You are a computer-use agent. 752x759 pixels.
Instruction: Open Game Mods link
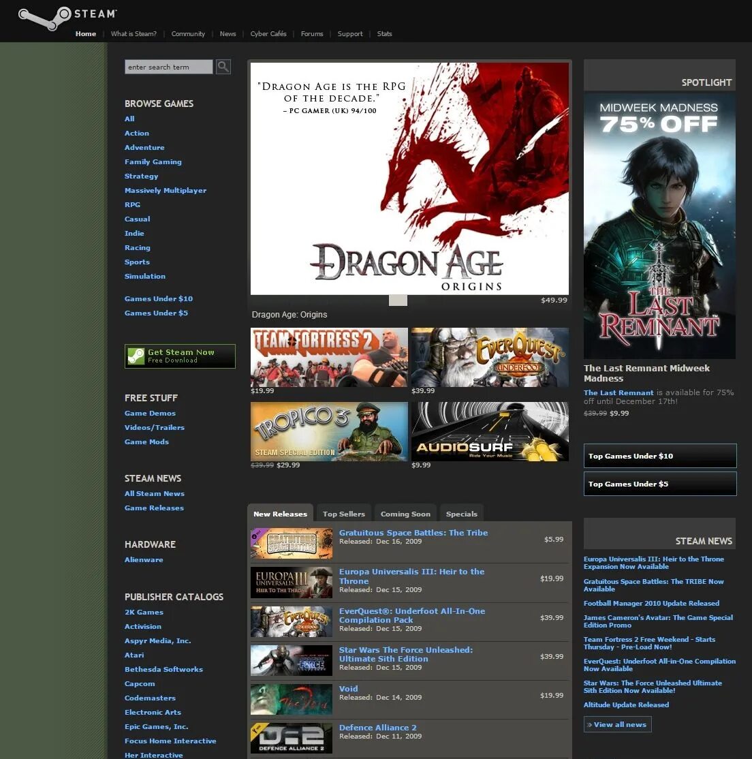(x=146, y=442)
